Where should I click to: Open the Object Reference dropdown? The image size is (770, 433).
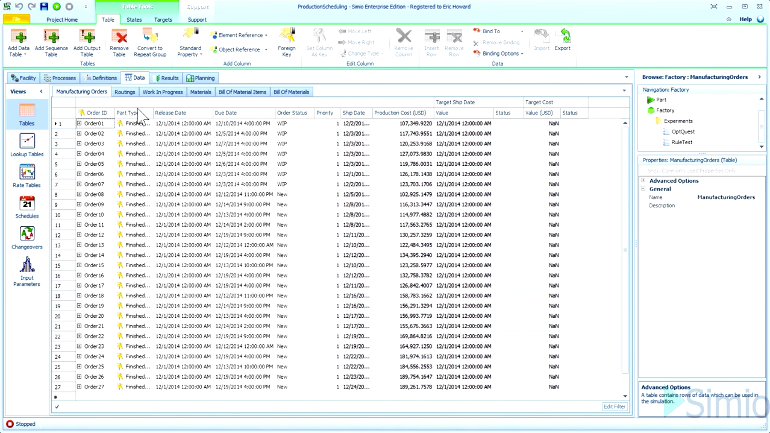click(239, 49)
